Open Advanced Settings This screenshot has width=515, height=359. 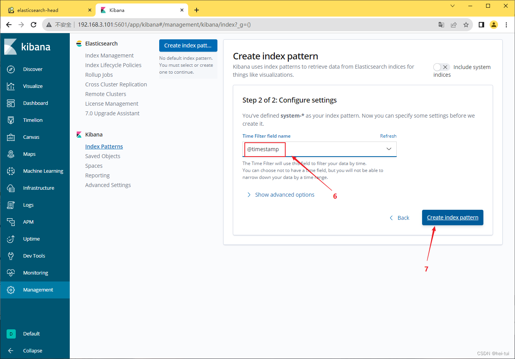(108, 185)
